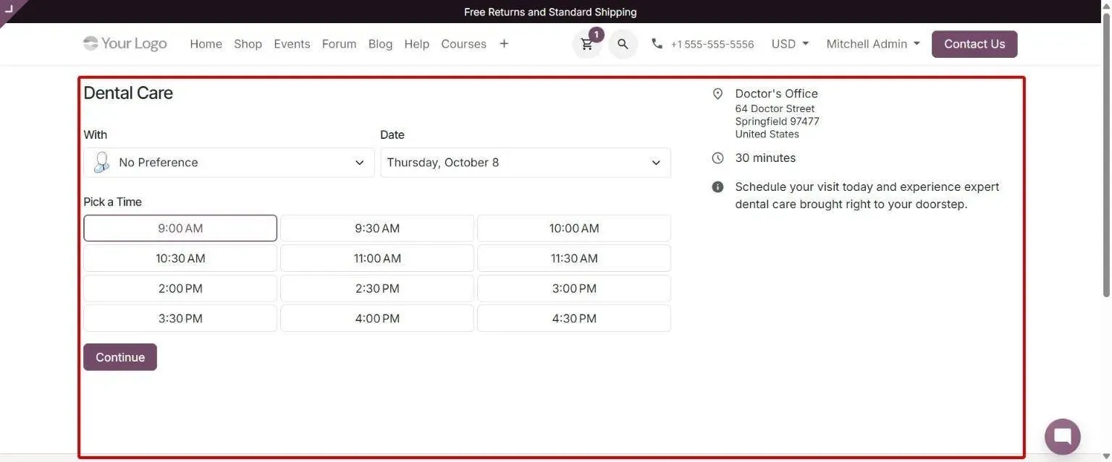
Task: Open the live chat bubble
Action: [x=1062, y=436]
